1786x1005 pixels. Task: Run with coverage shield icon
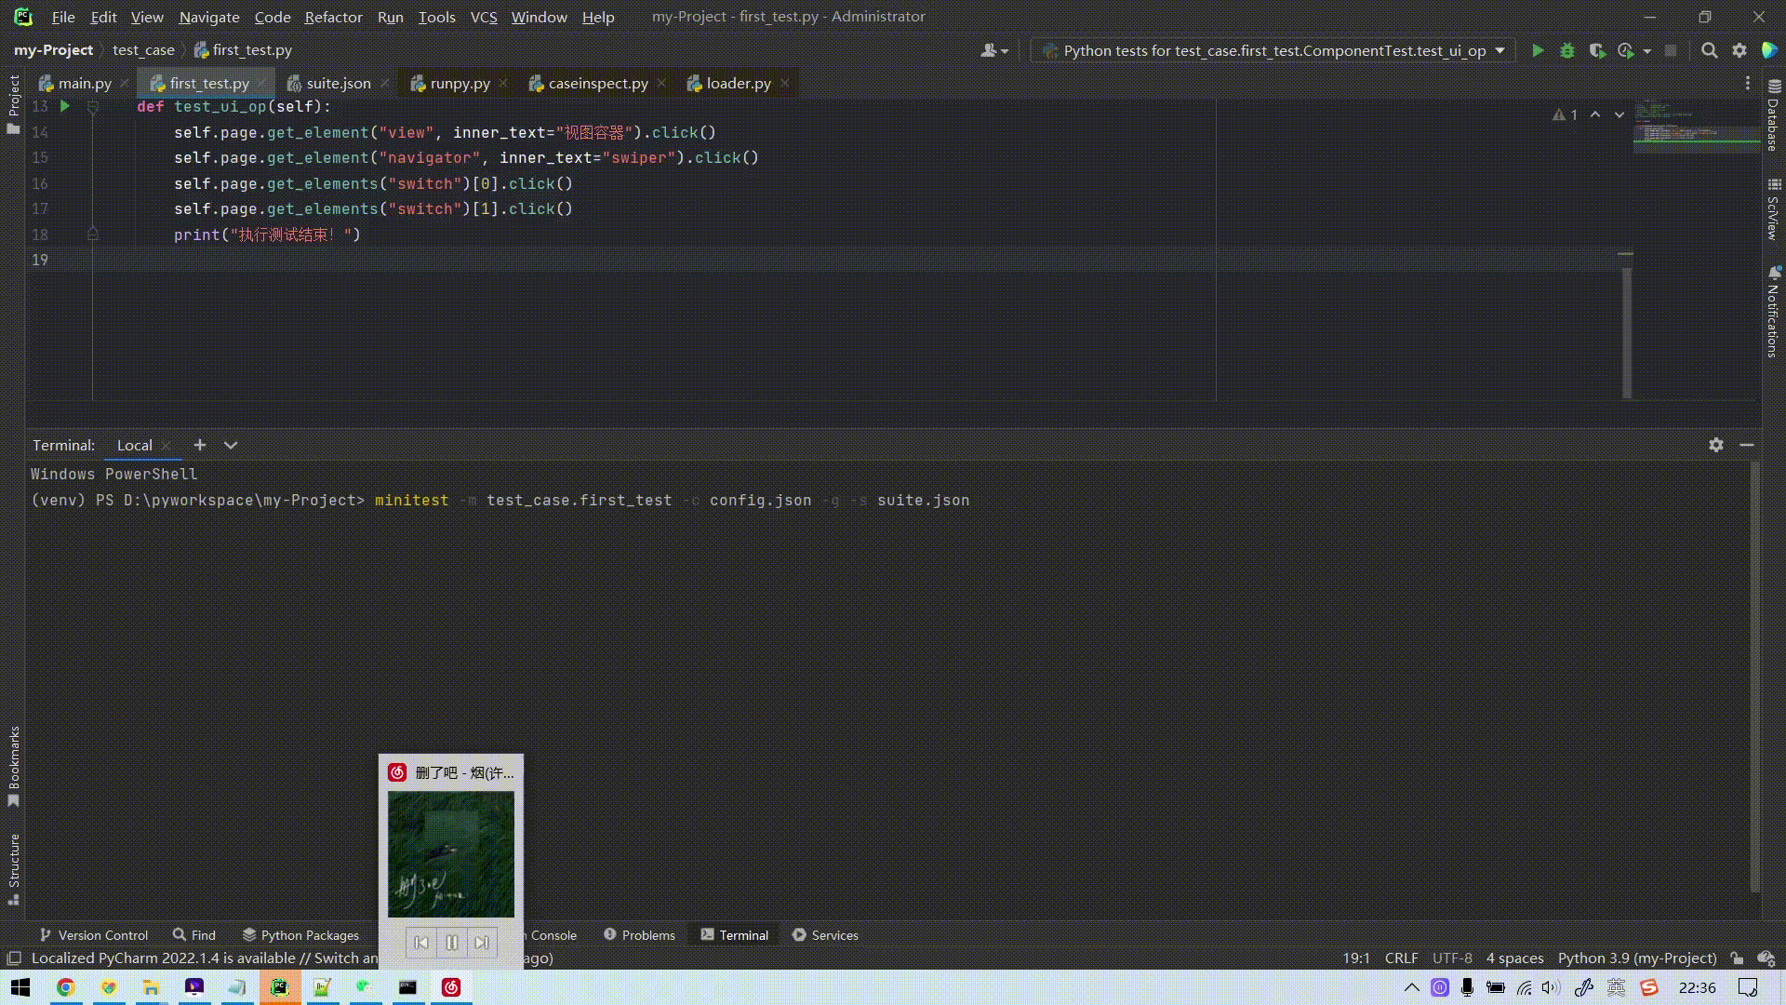1597,51
